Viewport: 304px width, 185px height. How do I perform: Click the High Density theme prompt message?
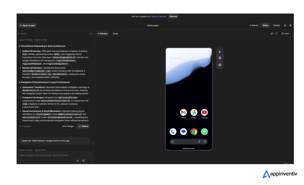pyautogui.click(x=55, y=141)
